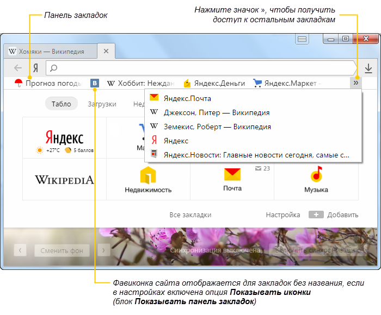Choose Яндекс.Новости entry in bookmark menu
The width and height of the screenshot is (381, 315).
[253, 155]
